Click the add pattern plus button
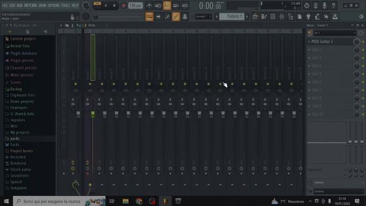The height and width of the screenshot is (206, 366). (x=247, y=17)
